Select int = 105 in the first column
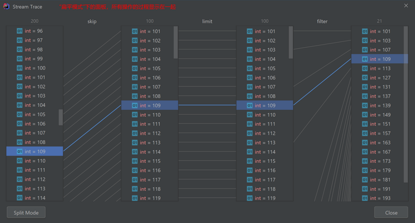 click(x=35, y=114)
